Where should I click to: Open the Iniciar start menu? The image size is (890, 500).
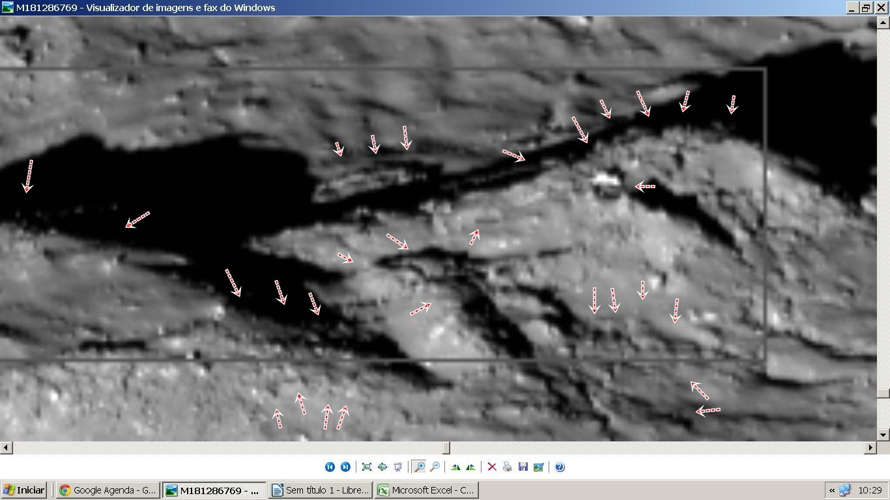click(x=24, y=490)
